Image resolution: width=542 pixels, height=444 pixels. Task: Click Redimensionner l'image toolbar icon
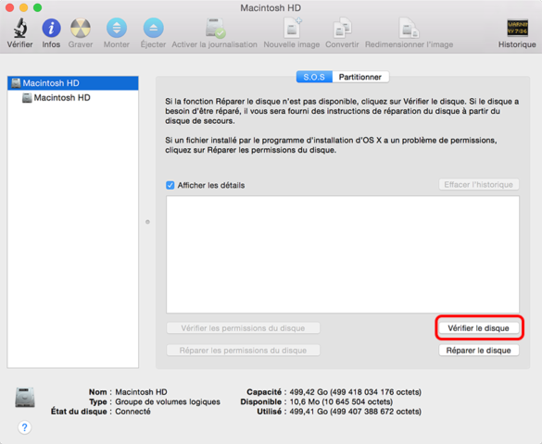coord(409,28)
